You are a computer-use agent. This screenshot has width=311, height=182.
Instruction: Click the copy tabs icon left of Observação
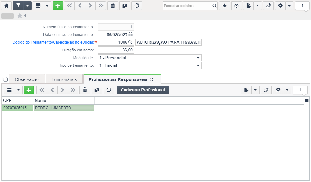[5, 79]
